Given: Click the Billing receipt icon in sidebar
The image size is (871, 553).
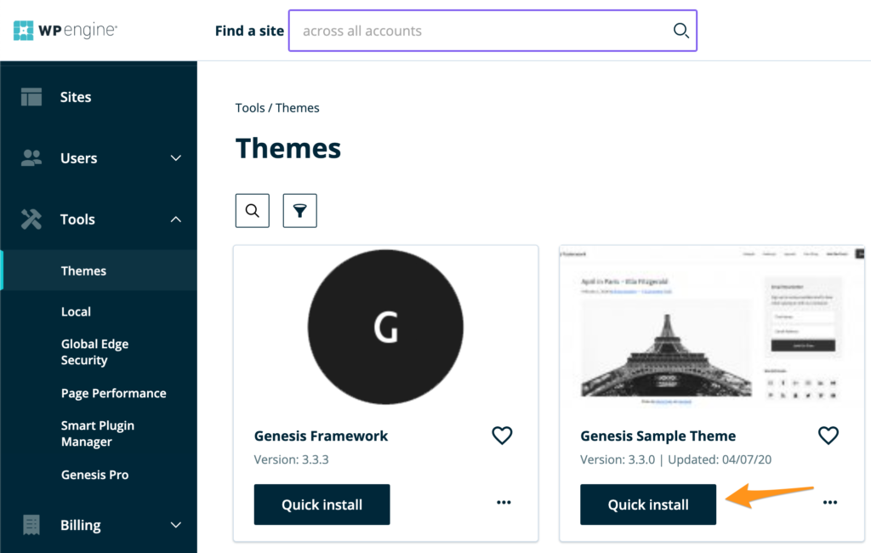Looking at the screenshot, I should [31, 525].
